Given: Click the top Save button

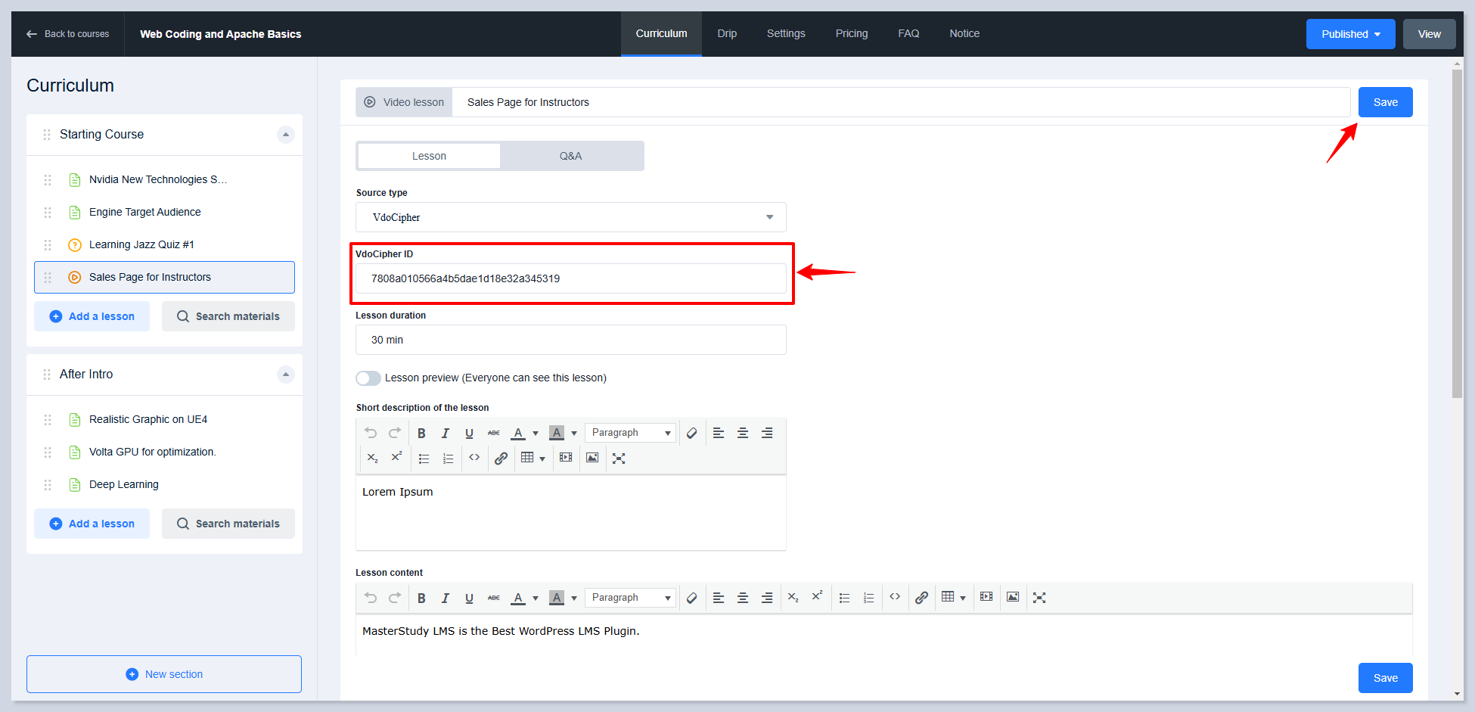Looking at the screenshot, I should [x=1385, y=102].
